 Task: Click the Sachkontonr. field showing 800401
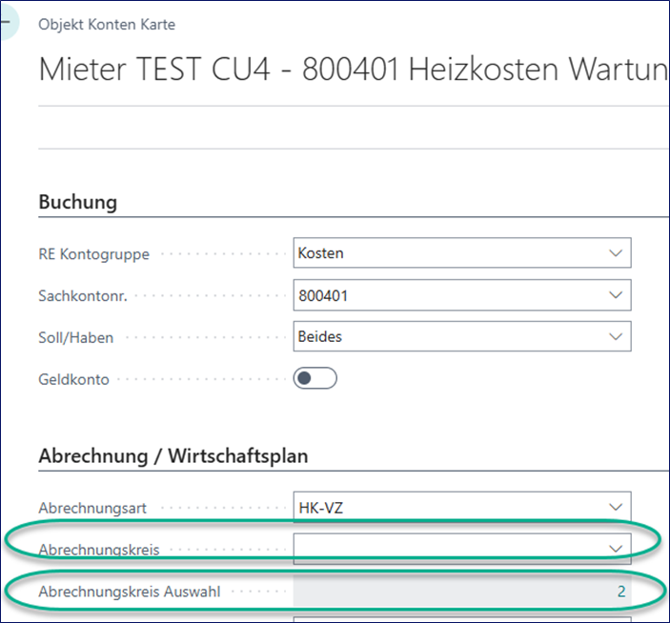point(448,296)
